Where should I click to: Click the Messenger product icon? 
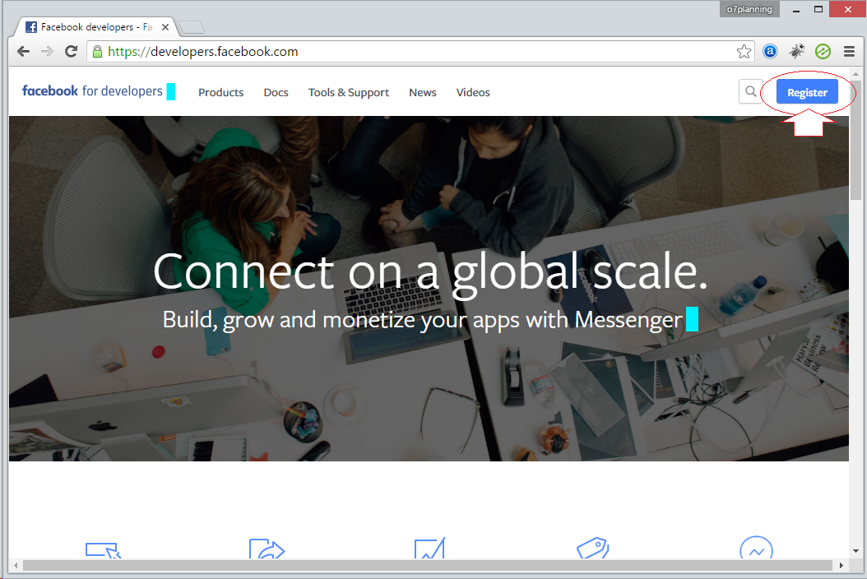pyautogui.click(x=756, y=548)
